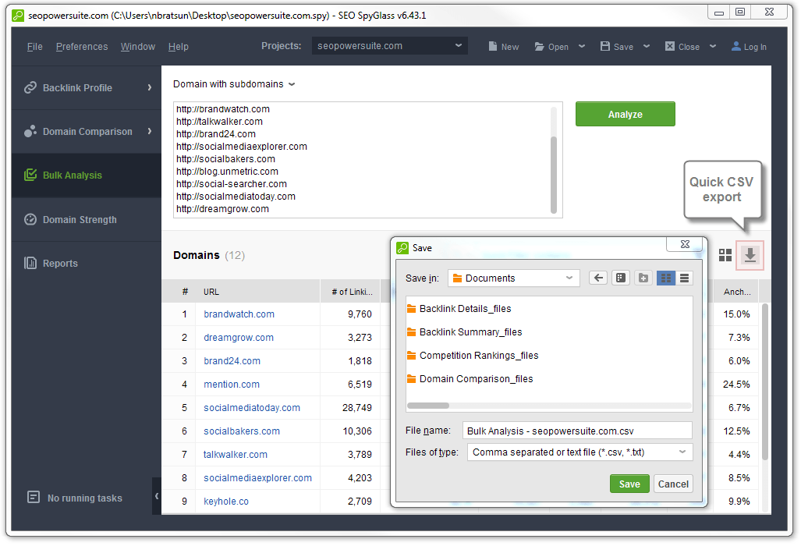Click the back arrow in Save dialog

[x=598, y=278]
